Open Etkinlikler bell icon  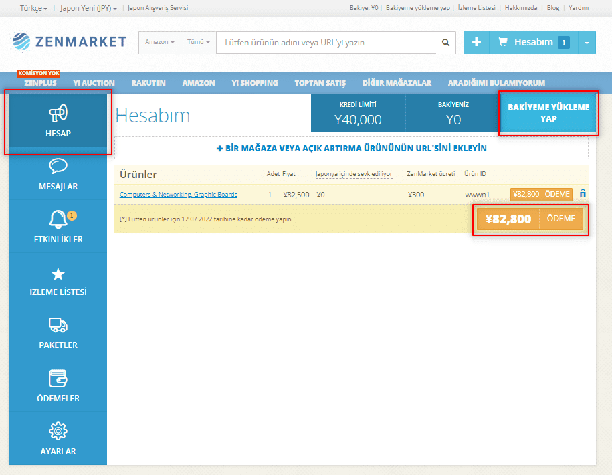[58, 219]
